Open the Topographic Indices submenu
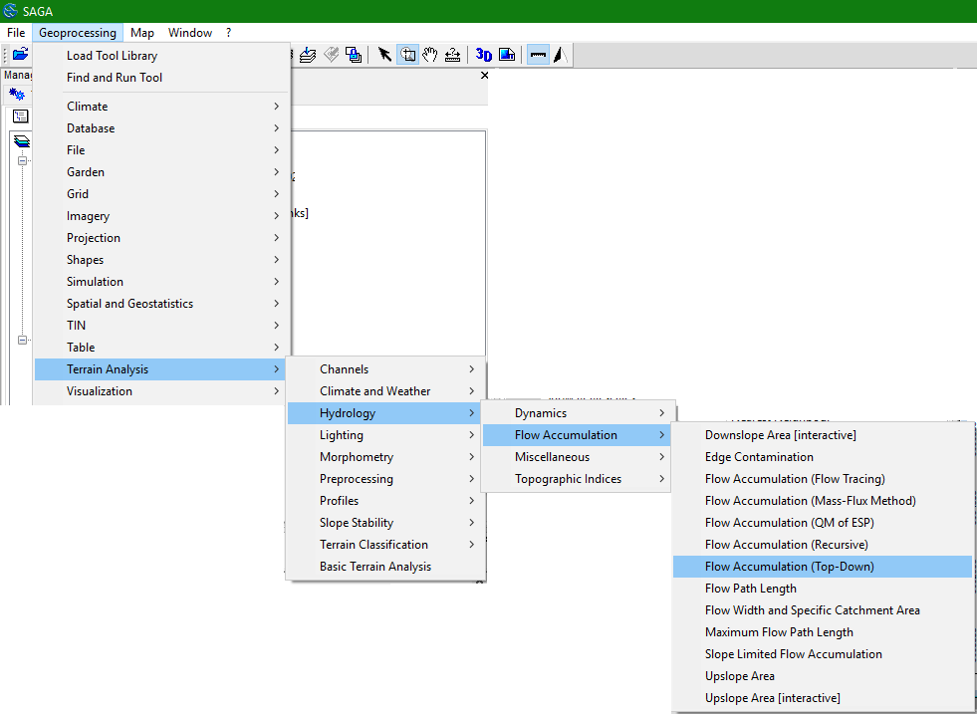Screen dimensions: 977x714 point(578,479)
